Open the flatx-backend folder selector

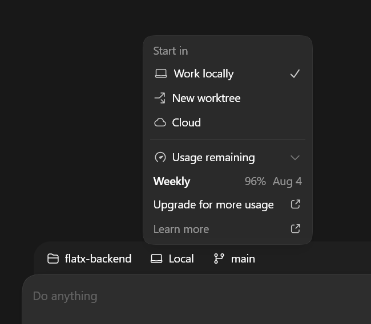pos(90,259)
